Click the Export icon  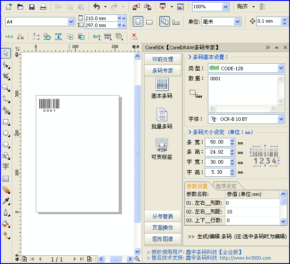click(148, 7)
